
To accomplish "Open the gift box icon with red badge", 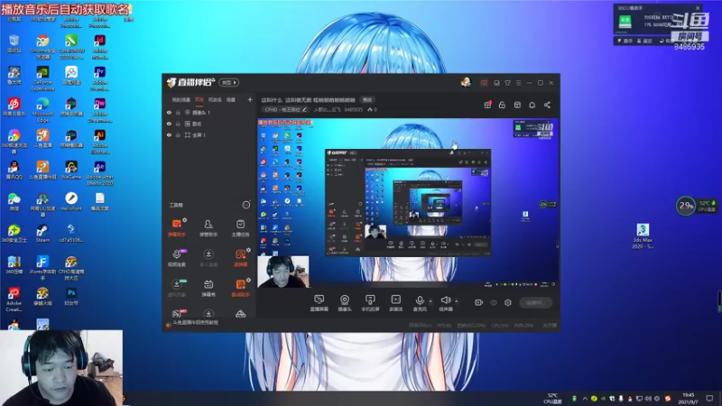I will [487, 105].
